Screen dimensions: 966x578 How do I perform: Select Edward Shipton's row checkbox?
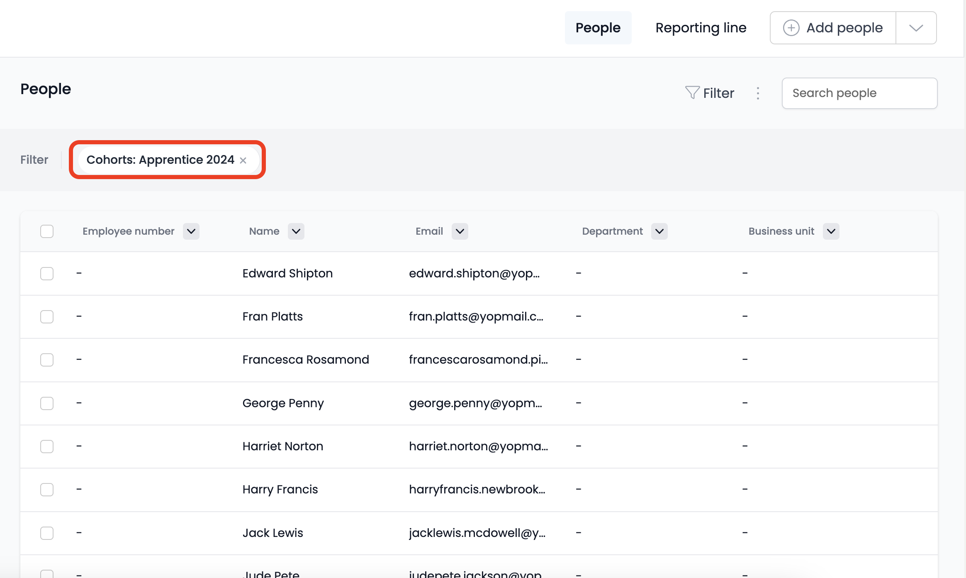pos(47,274)
